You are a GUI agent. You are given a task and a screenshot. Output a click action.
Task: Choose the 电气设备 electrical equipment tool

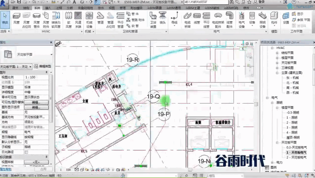pos(242,20)
